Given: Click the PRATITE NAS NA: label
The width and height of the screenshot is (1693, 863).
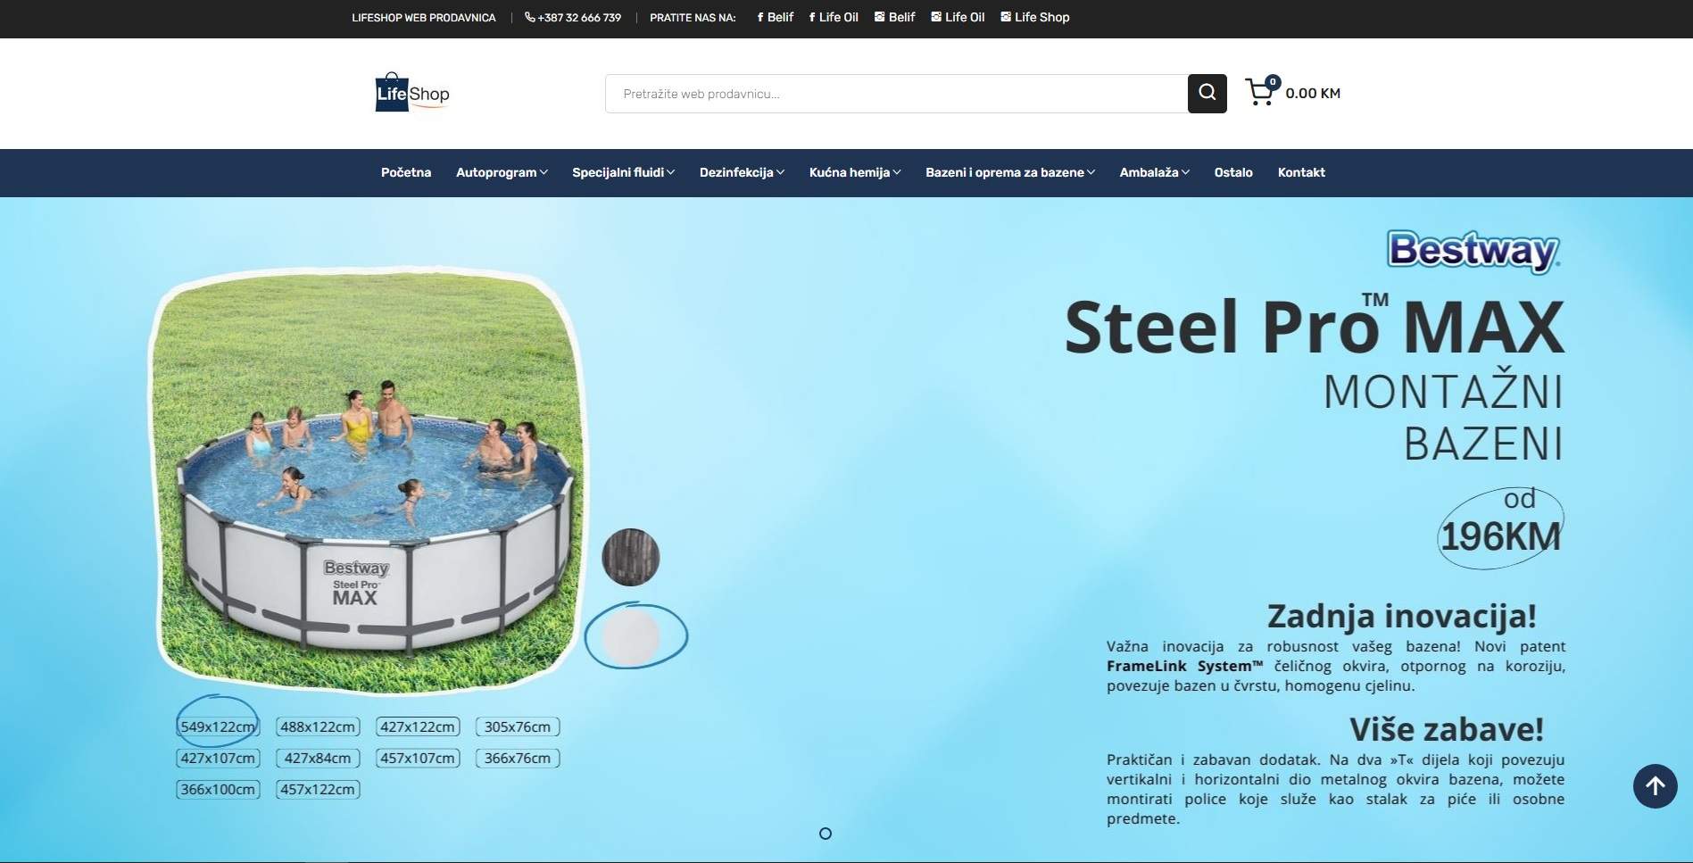Looking at the screenshot, I should [x=693, y=17].
